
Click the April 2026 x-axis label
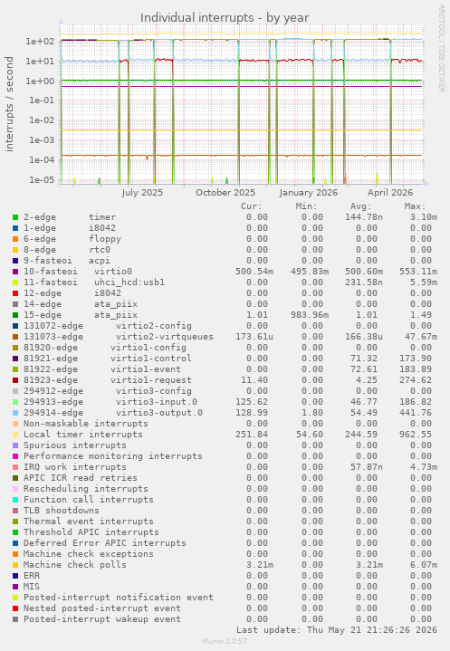(390, 193)
